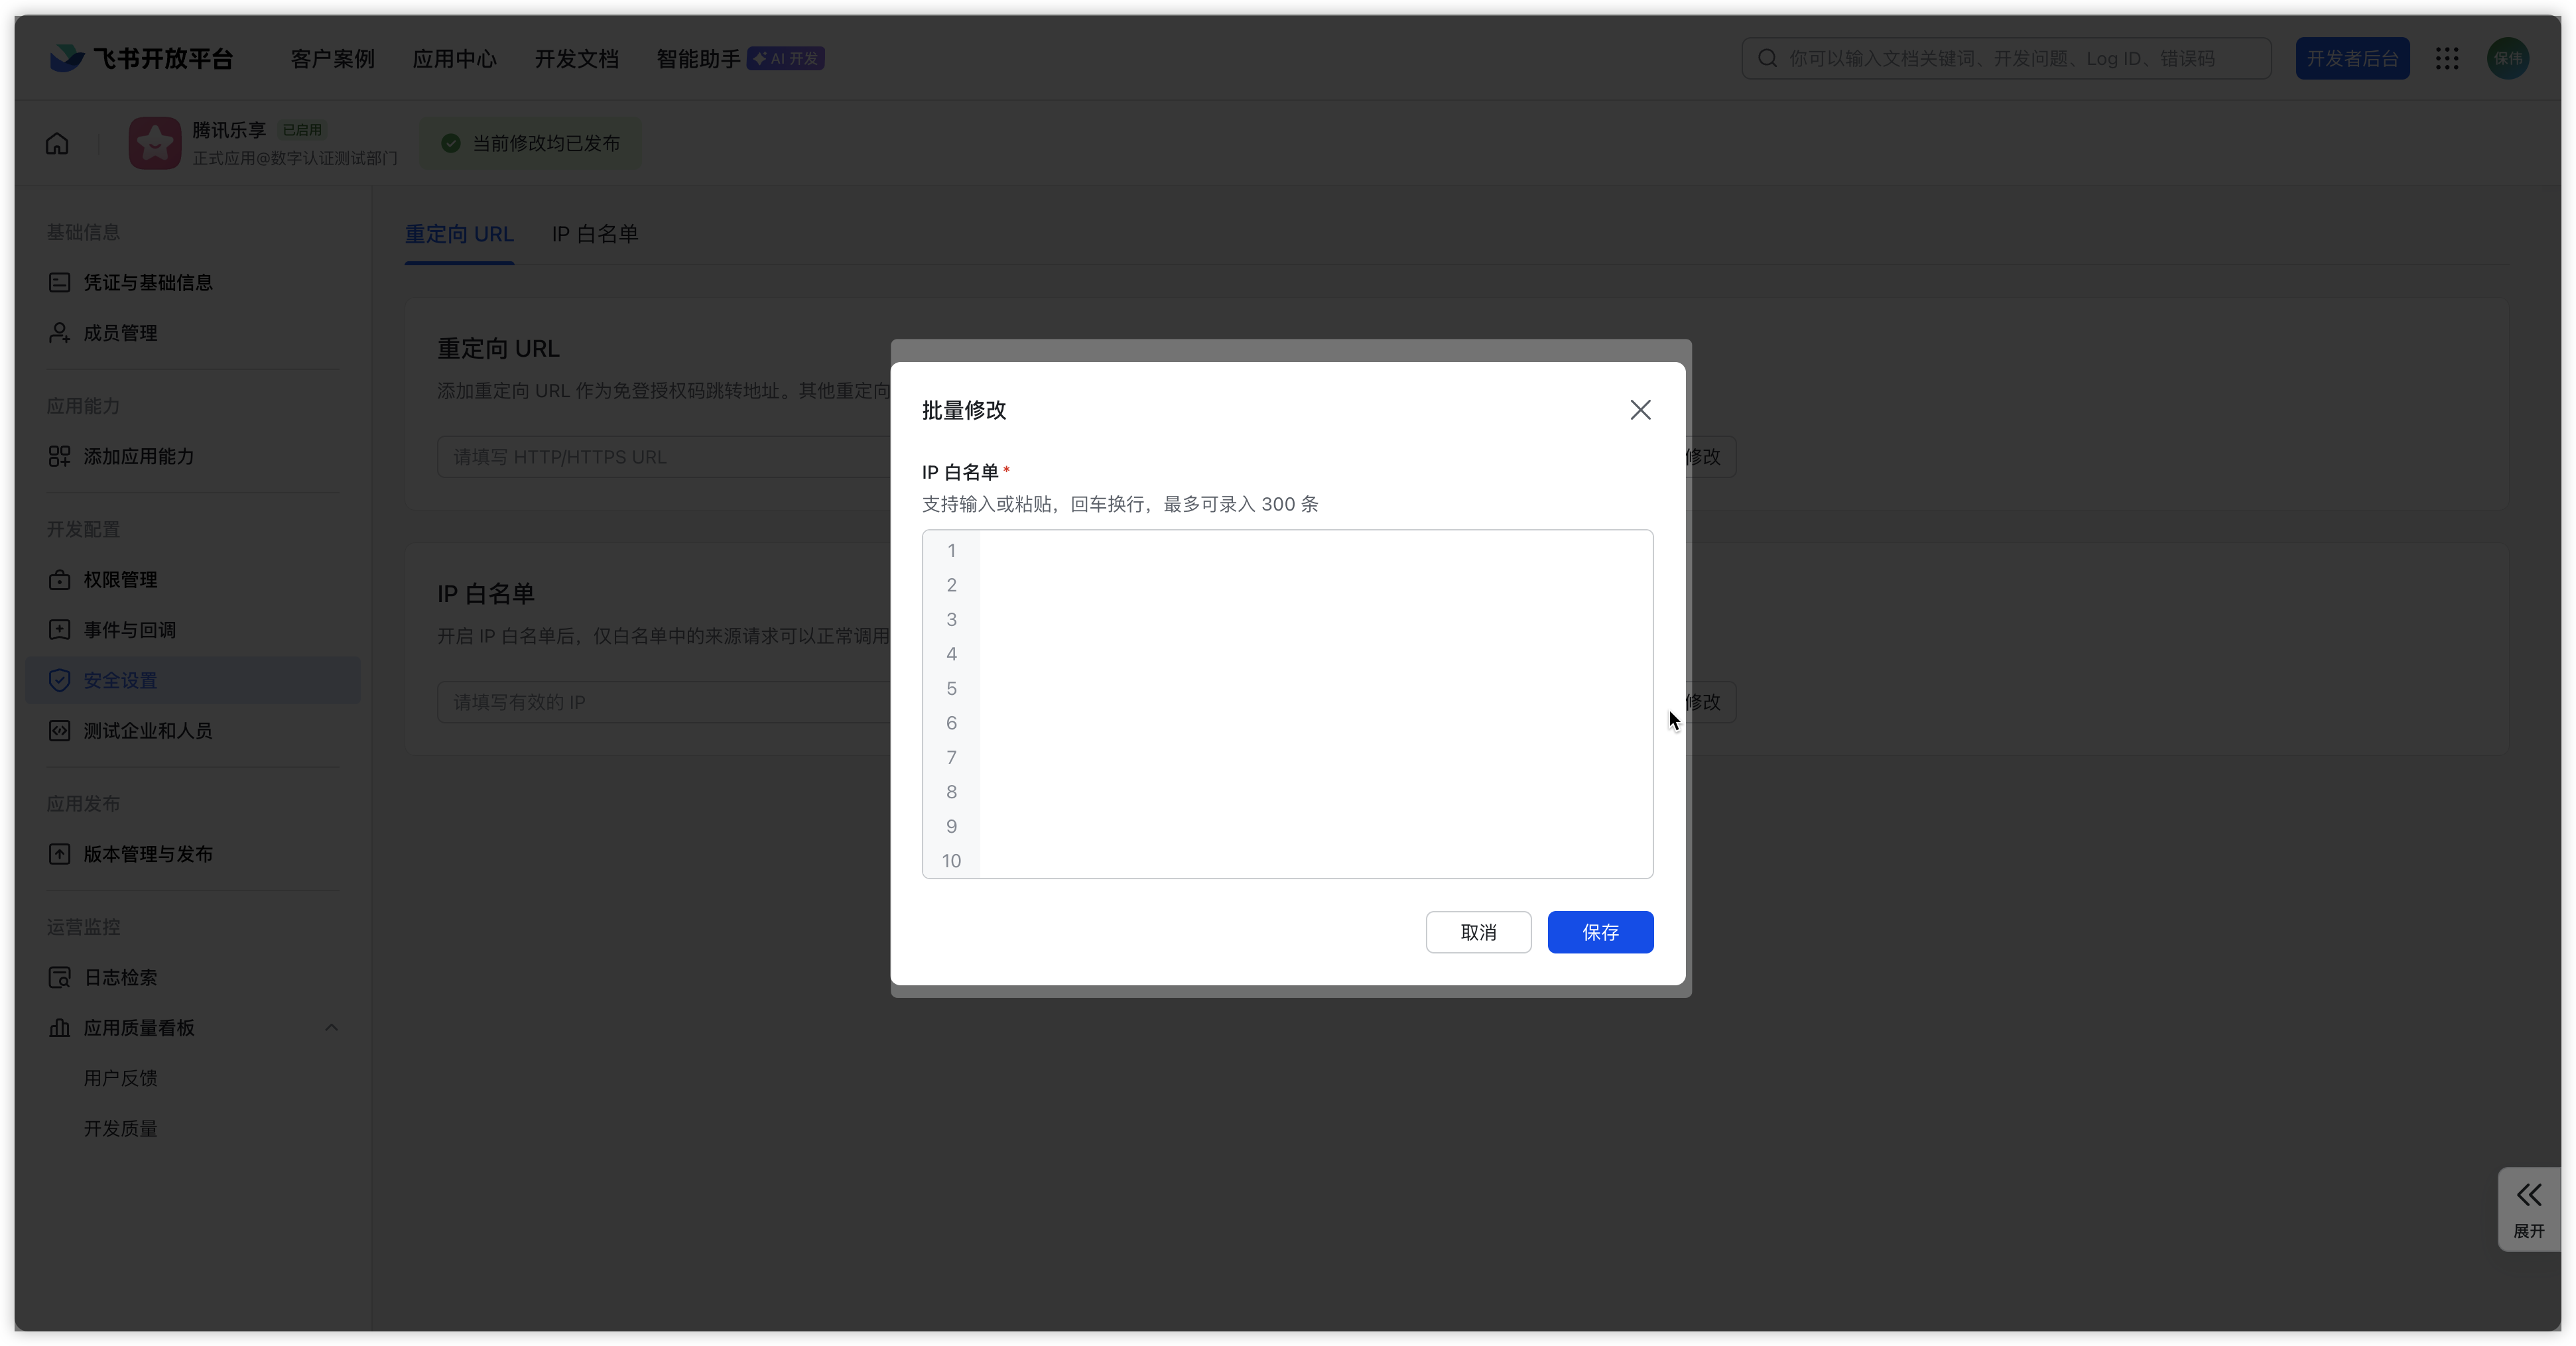Image resolution: width=2576 pixels, height=1346 pixels.
Task: Click into the IP 白名单 text area
Action: click(1314, 704)
